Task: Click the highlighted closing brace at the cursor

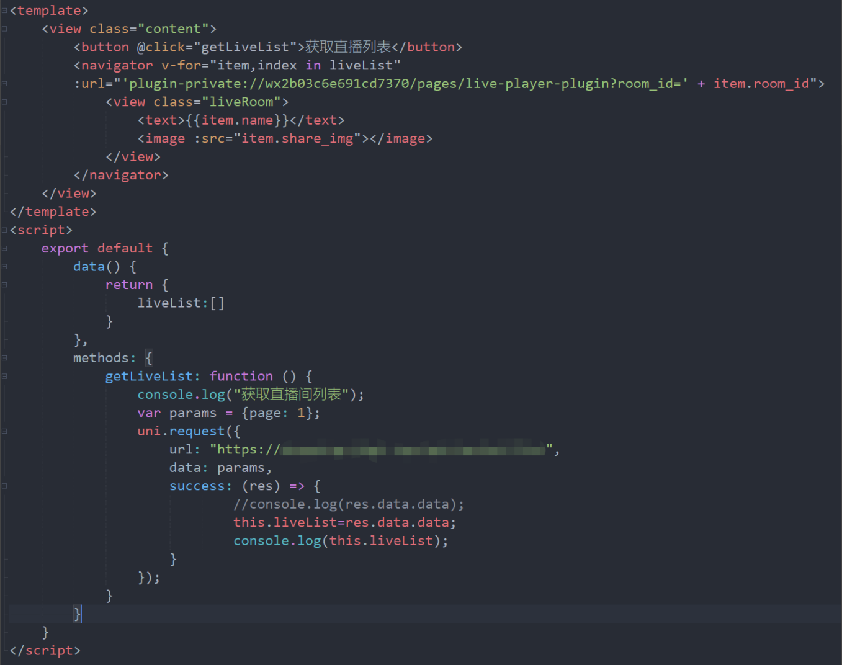Action: (x=77, y=614)
